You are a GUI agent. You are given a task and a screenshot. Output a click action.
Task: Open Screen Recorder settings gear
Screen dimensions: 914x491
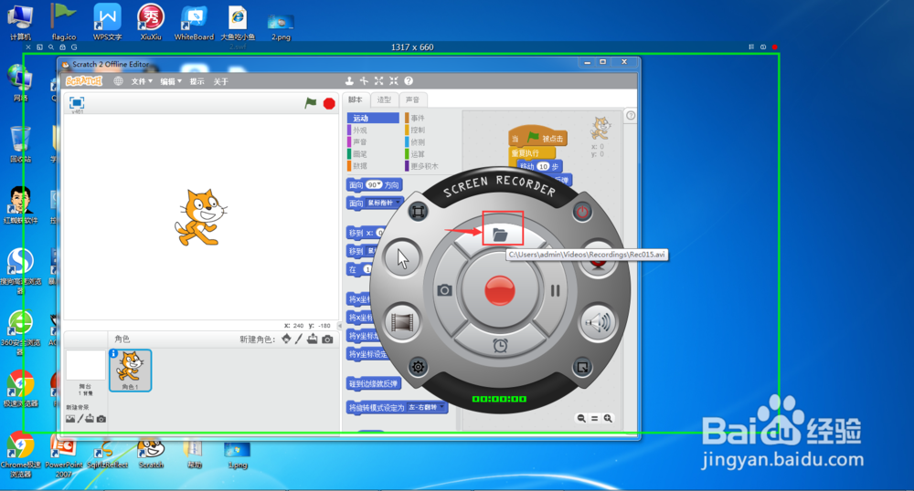point(418,367)
